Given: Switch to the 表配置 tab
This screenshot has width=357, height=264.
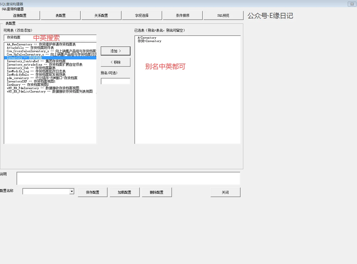Looking at the screenshot, I should [x=60, y=15].
